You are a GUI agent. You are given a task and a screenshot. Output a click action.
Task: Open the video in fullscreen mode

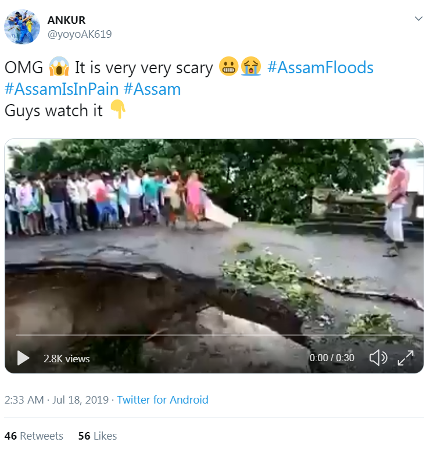406,358
